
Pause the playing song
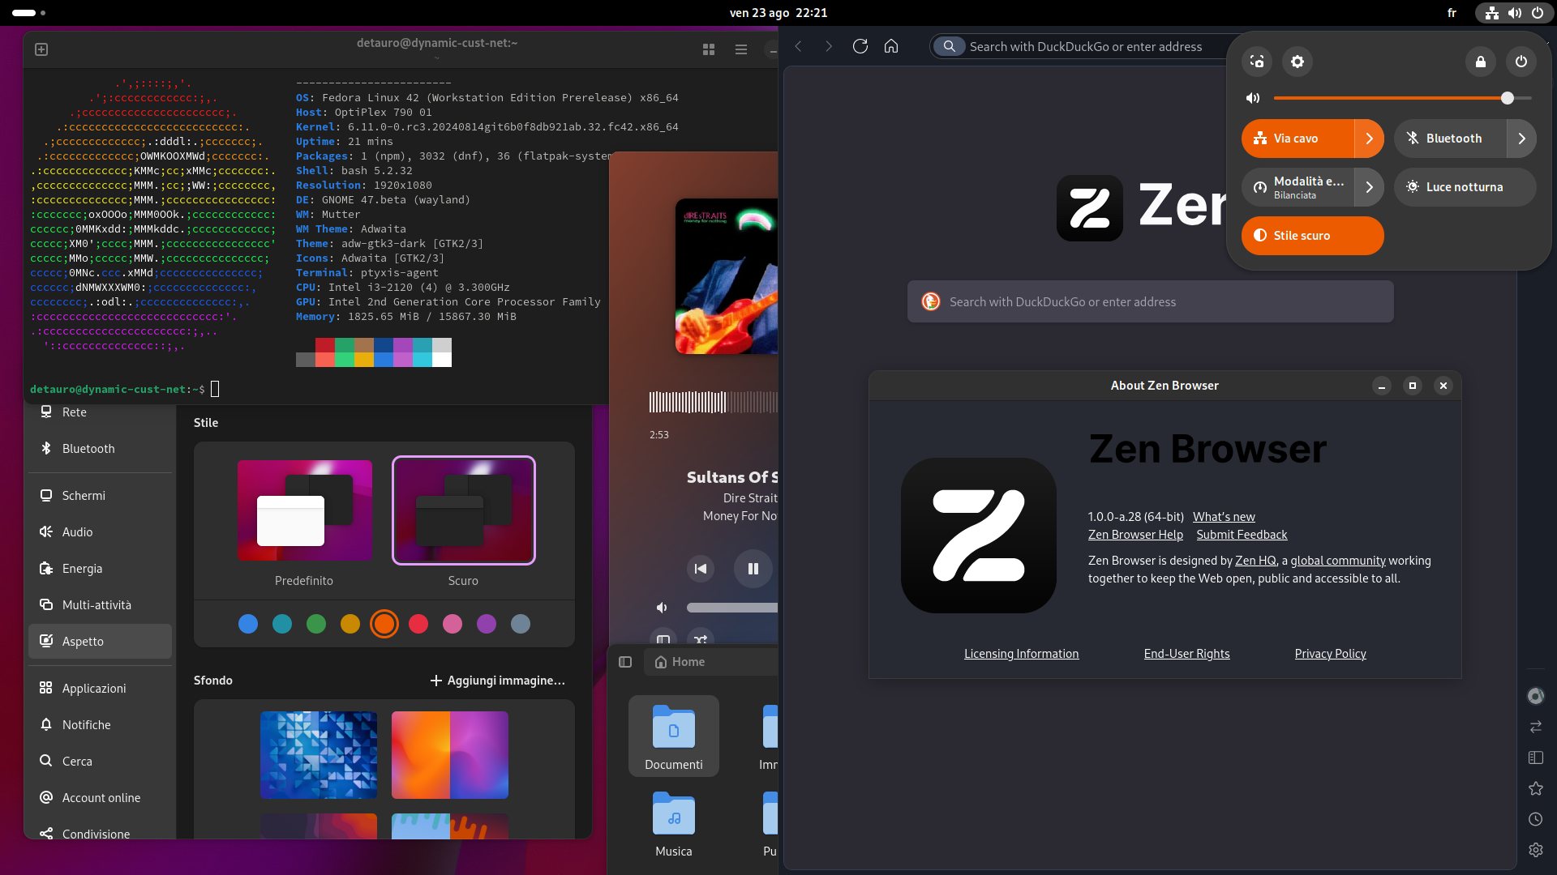tap(753, 569)
